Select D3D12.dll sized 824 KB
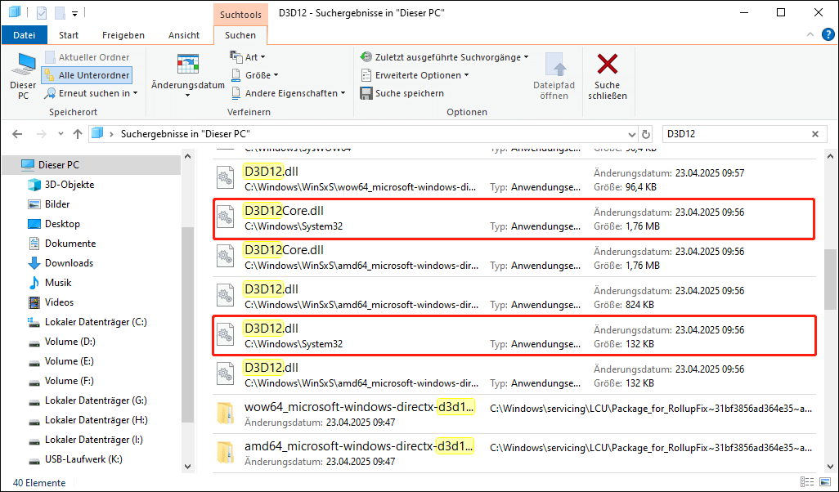Viewport: 839px width, 492px height. pyautogui.click(x=514, y=297)
